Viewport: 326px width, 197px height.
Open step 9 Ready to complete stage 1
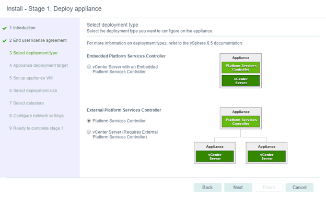pos(37,128)
